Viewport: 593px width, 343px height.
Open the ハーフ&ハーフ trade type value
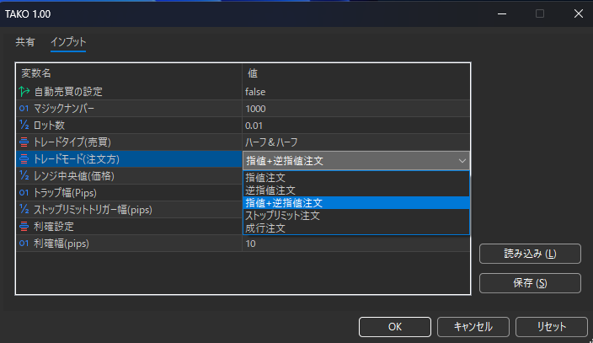click(x=355, y=142)
